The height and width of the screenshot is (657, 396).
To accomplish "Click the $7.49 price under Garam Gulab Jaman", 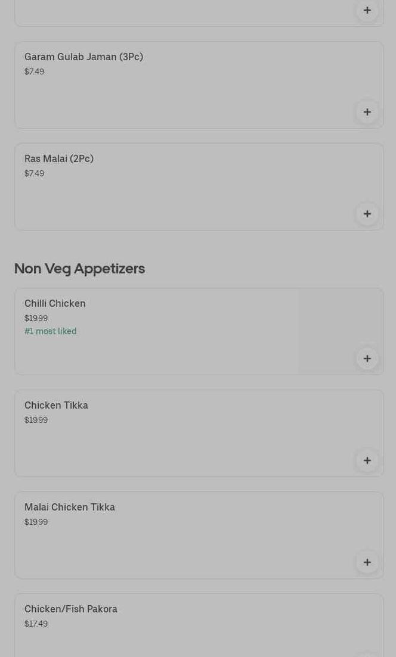I will tap(35, 71).
